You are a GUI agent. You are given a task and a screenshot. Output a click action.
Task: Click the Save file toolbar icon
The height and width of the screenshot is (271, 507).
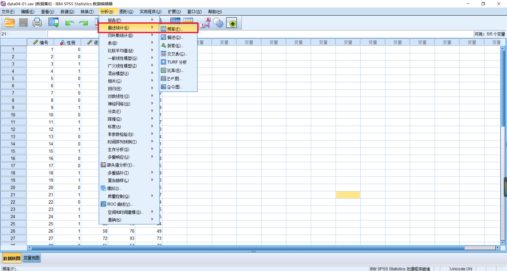pos(23,23)
